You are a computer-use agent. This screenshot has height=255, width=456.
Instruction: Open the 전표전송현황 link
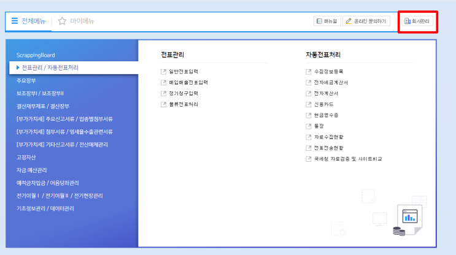[328, 148]
